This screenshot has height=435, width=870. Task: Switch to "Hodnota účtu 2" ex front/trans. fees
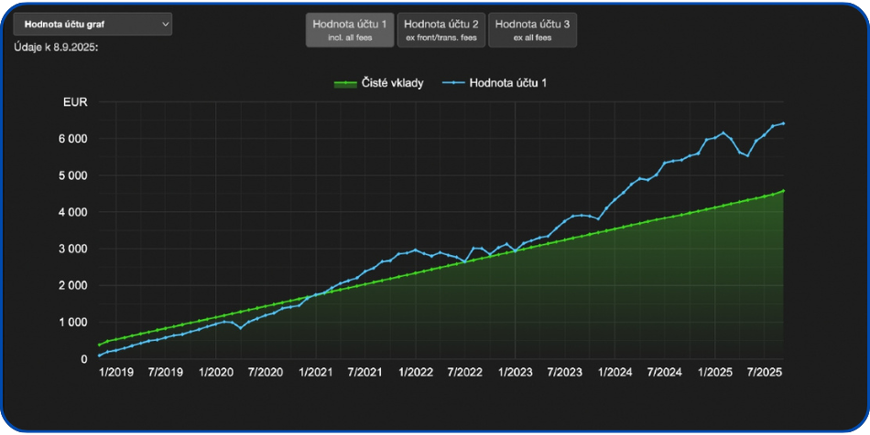tap(440, 30)
